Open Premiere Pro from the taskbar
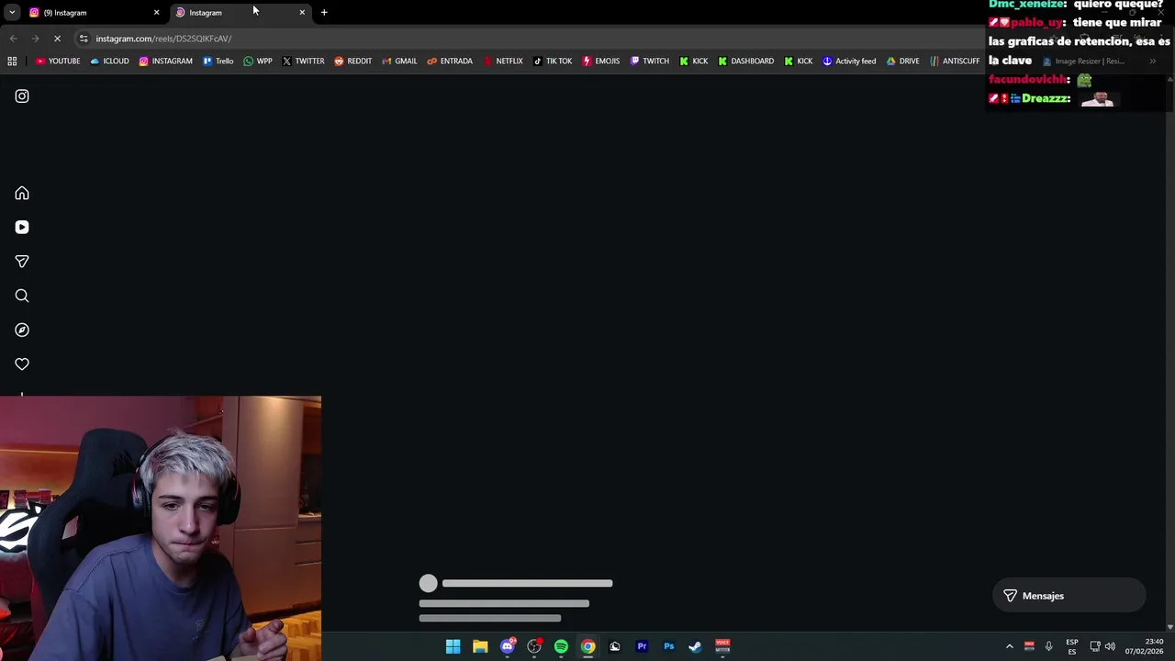Screen dimensions: 1175x661 (642, 646)
